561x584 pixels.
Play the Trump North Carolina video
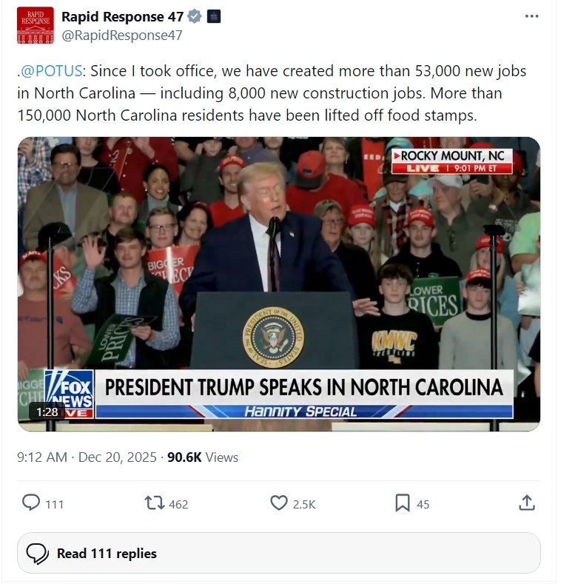(279, 284)
